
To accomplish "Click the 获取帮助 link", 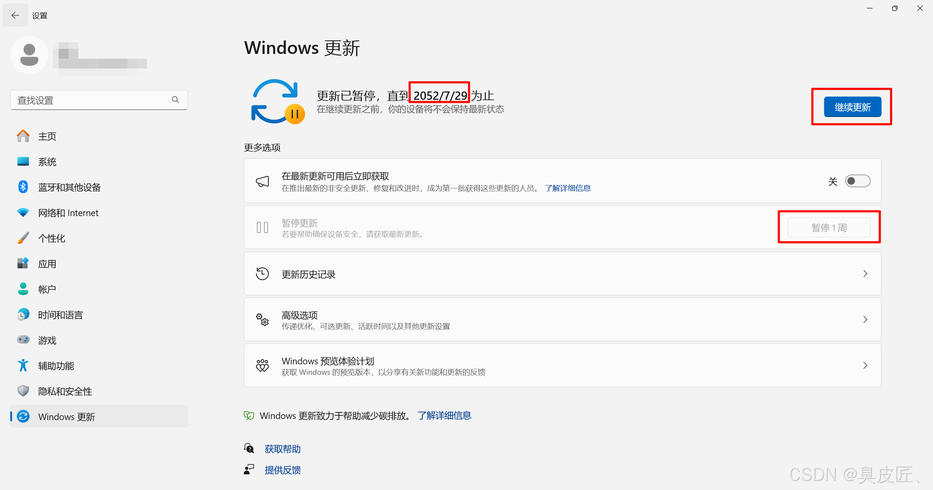I will click(282, 449).
